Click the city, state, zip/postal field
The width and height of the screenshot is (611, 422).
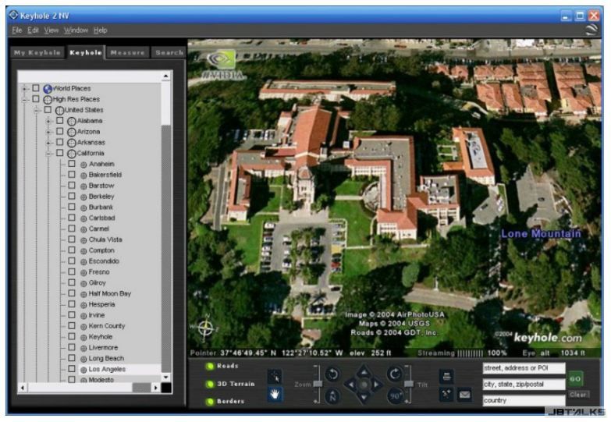(x=524, y=385)
